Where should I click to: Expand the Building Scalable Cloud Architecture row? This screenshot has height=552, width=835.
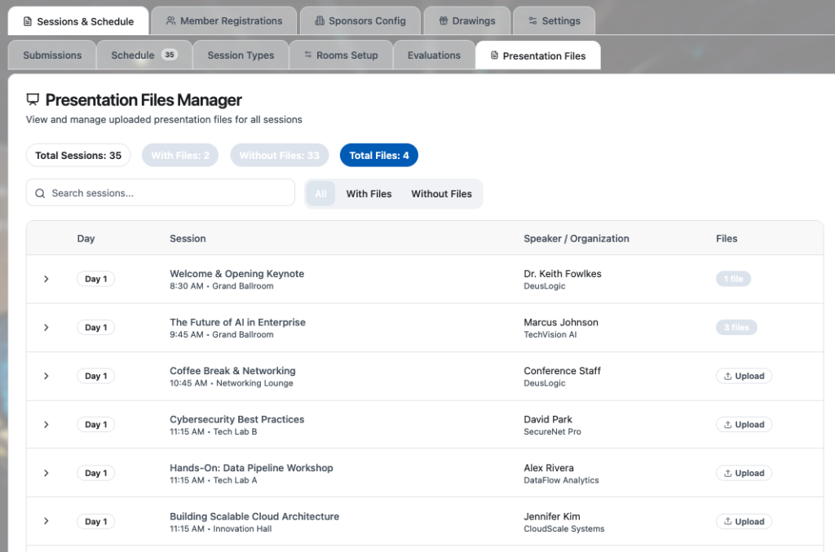click(x=46, y=522)
